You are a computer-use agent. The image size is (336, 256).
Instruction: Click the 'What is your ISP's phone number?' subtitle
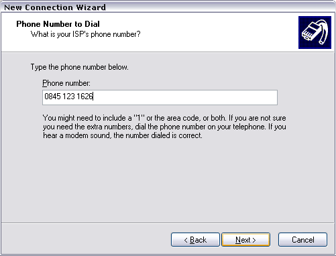(86, 34)
